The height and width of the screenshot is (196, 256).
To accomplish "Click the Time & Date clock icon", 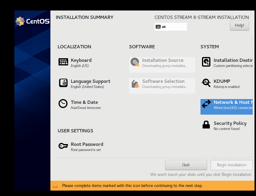I will [63, 104].
